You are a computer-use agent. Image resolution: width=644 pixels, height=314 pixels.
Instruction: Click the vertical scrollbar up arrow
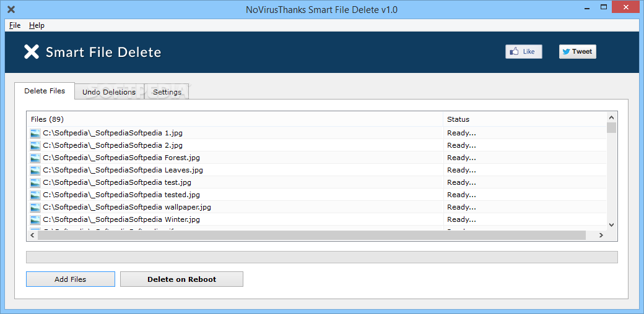612,117
